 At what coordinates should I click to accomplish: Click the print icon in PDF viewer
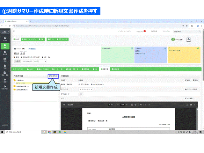[191, 105]
